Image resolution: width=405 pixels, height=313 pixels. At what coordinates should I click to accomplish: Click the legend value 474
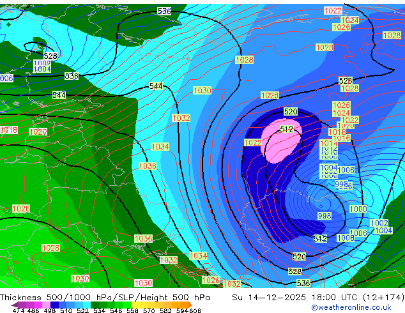pos(19,310)
